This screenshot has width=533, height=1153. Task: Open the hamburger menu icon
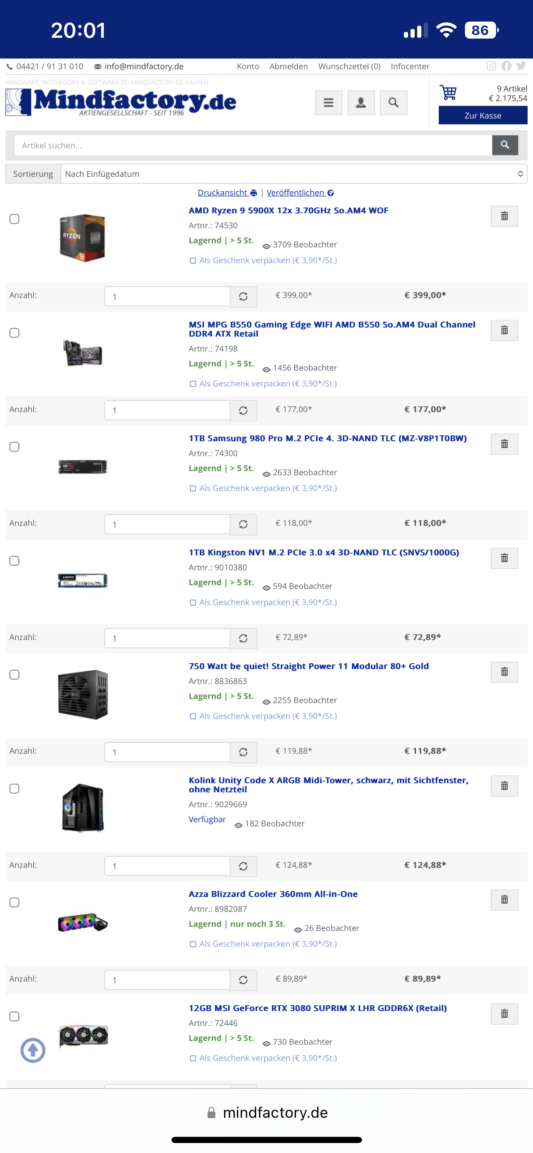[x=328, y=103]
